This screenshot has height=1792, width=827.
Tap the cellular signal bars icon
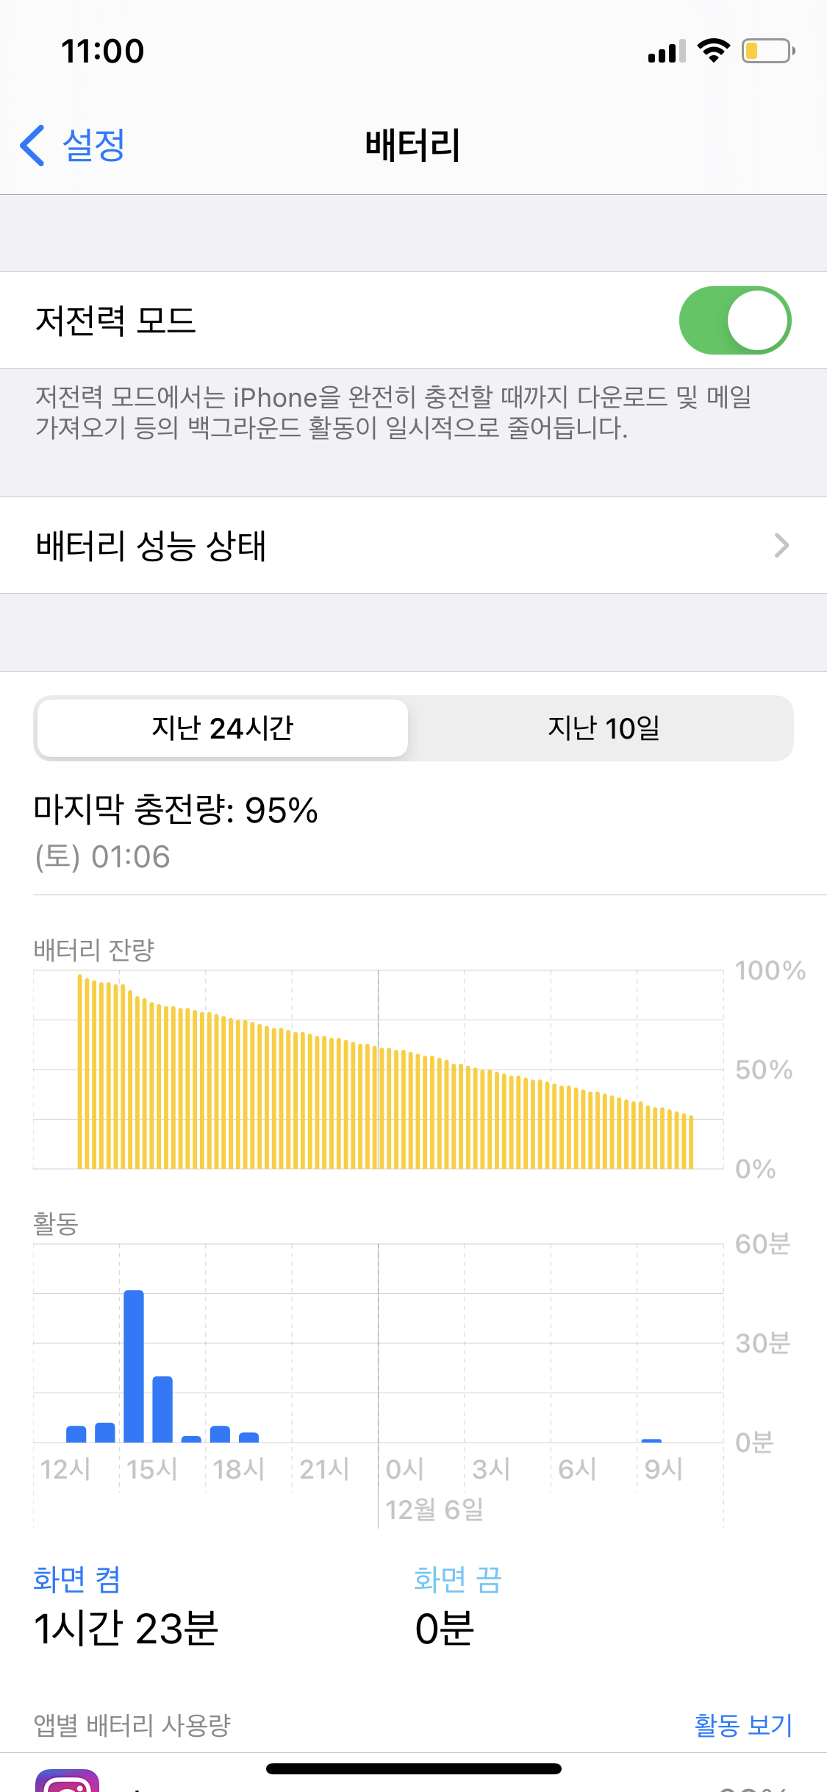pos(666,51)
